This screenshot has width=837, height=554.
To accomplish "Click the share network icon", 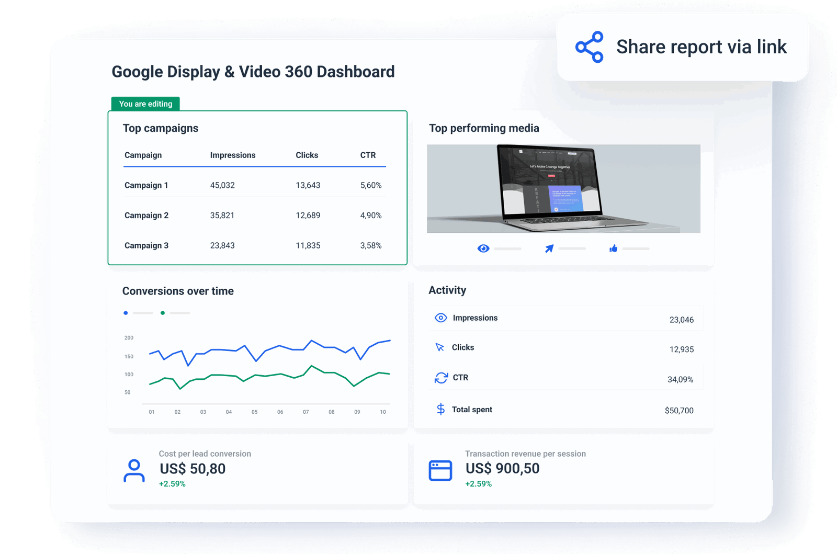I will coord(589,47).
